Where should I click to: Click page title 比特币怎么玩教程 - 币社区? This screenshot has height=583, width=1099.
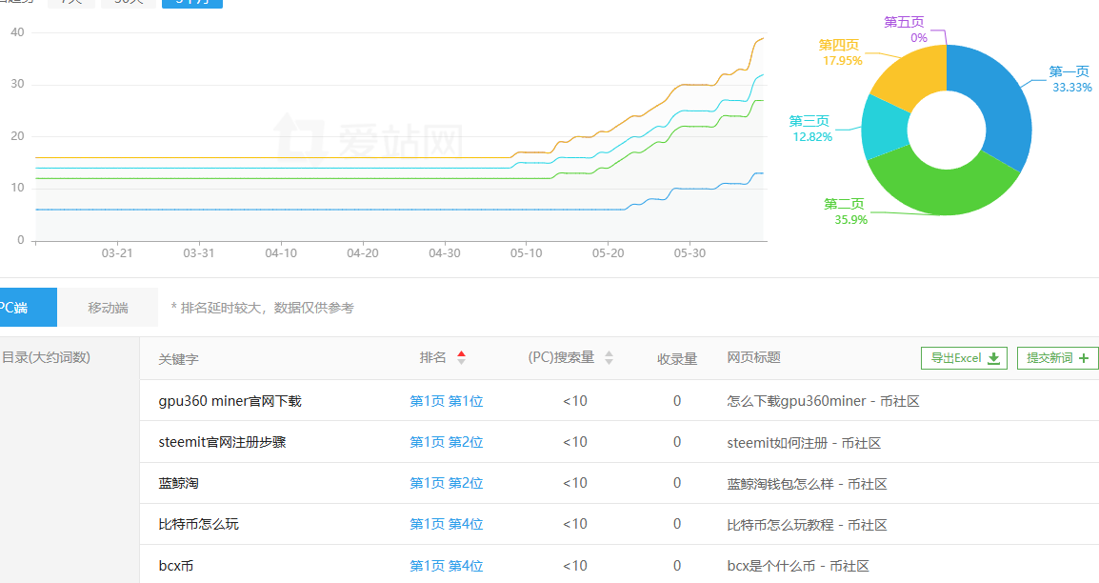(807, 525)
